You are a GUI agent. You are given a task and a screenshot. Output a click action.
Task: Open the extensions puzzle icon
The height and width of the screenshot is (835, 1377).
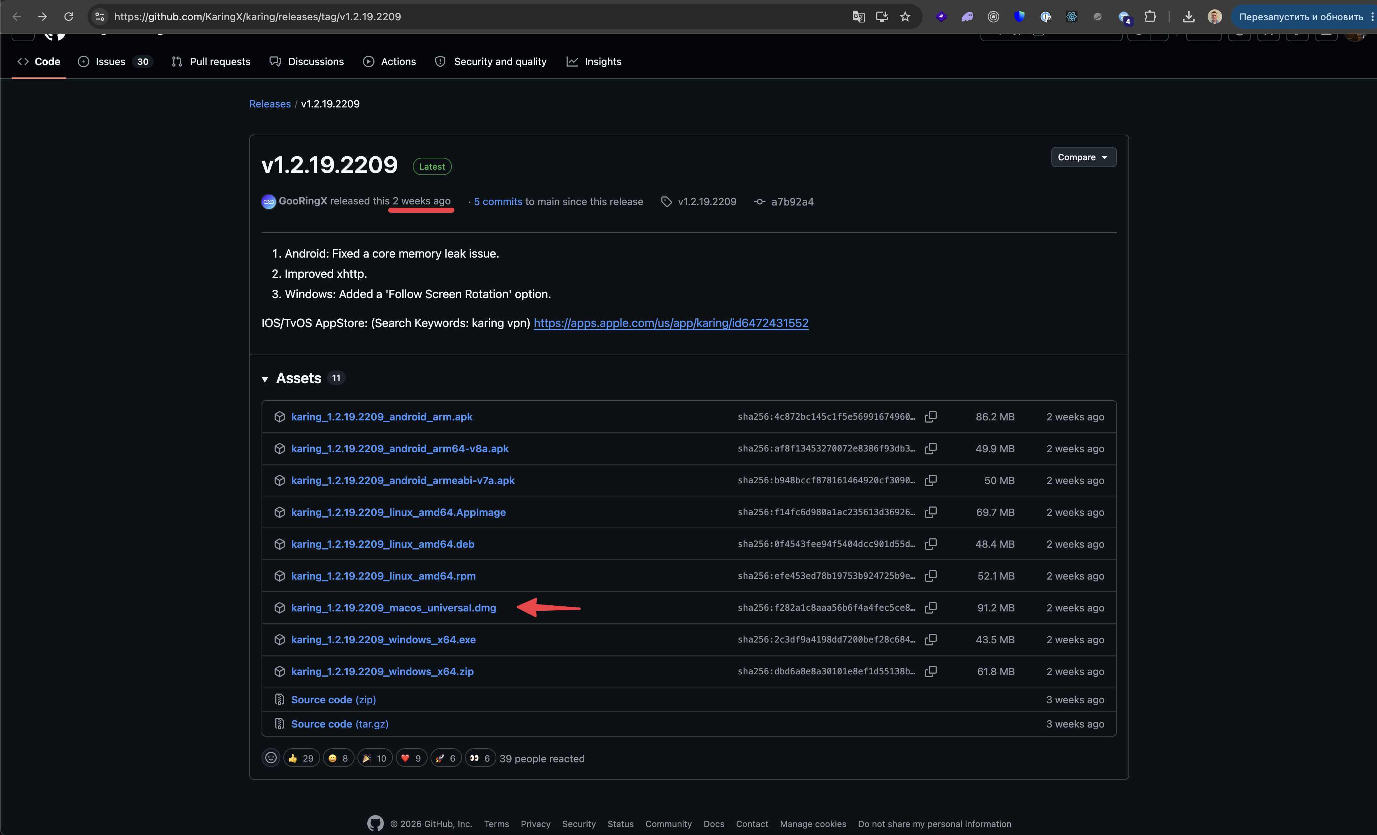click(1150, 17)
